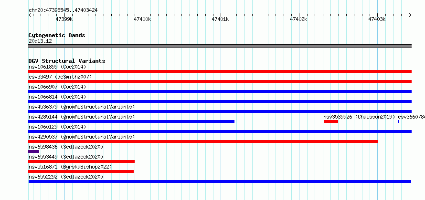
Task: Click the 20q13.12 band label
Action: click(x=40, y=41)
